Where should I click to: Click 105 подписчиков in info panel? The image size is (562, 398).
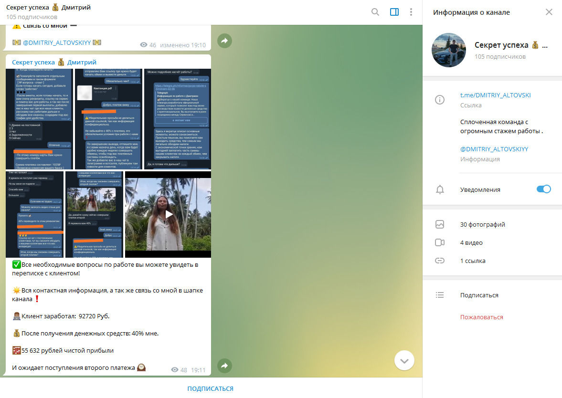click(500, 57)
